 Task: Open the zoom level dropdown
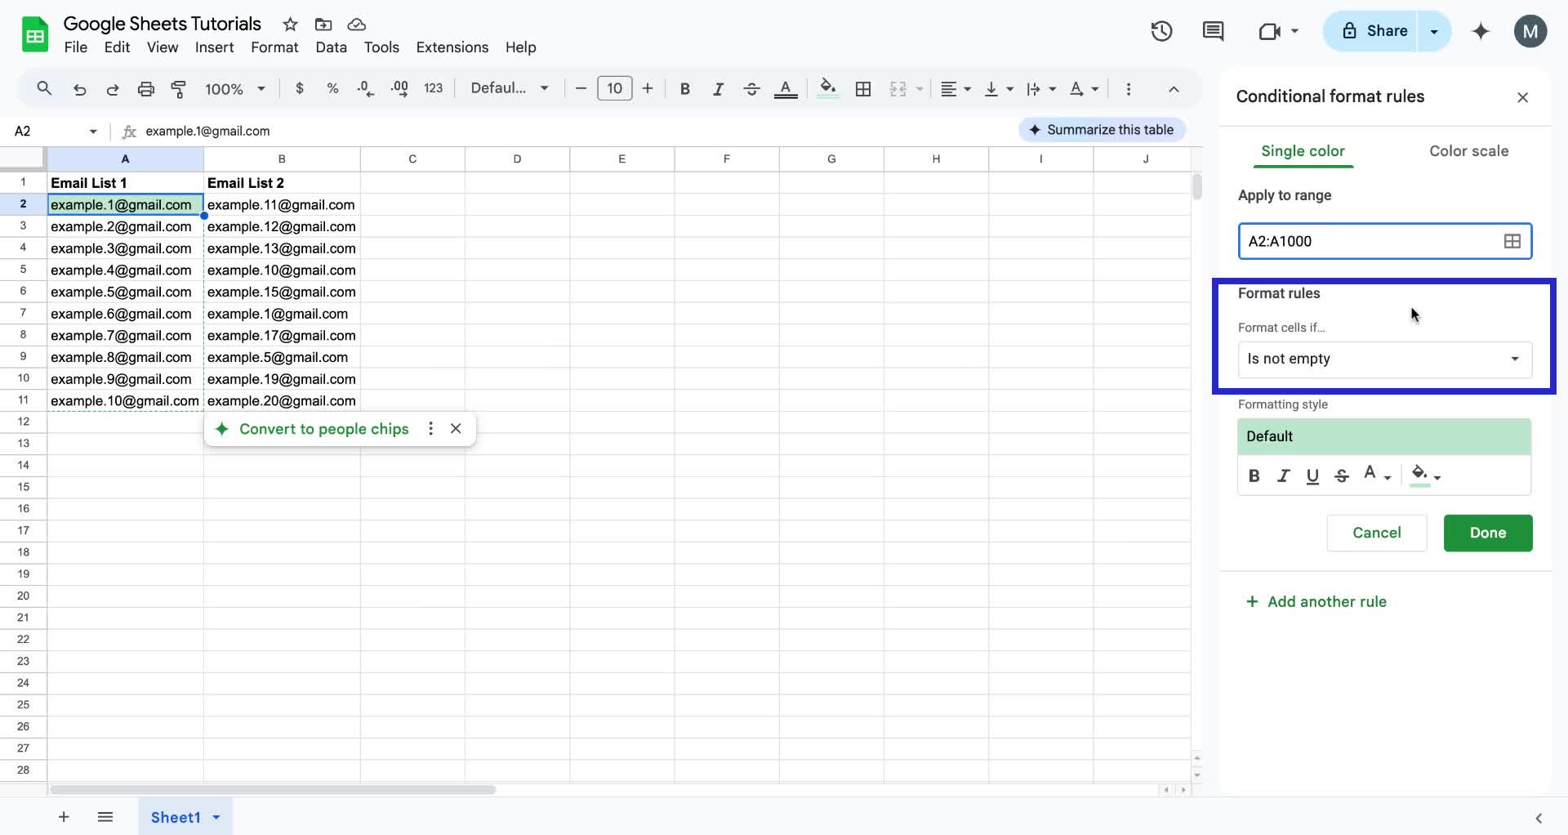click(234, 88)
